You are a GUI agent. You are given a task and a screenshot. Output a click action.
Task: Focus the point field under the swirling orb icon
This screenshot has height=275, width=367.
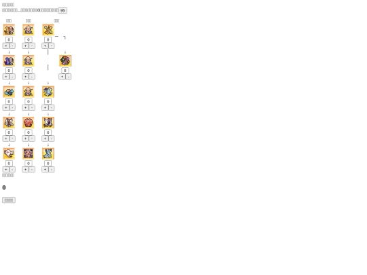pyautogui.click(x=65, y=71)
